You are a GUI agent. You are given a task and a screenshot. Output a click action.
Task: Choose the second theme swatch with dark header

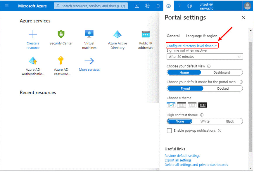click(182, 105)
